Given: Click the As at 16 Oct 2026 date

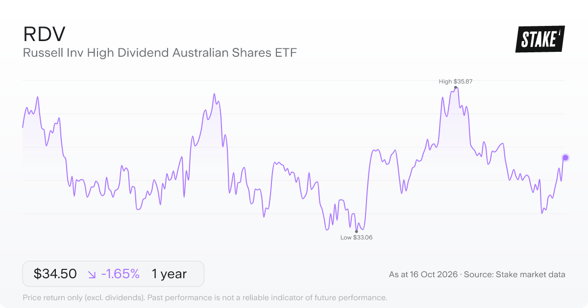Looking at the screenshot, I should click(x=423, y=274).
